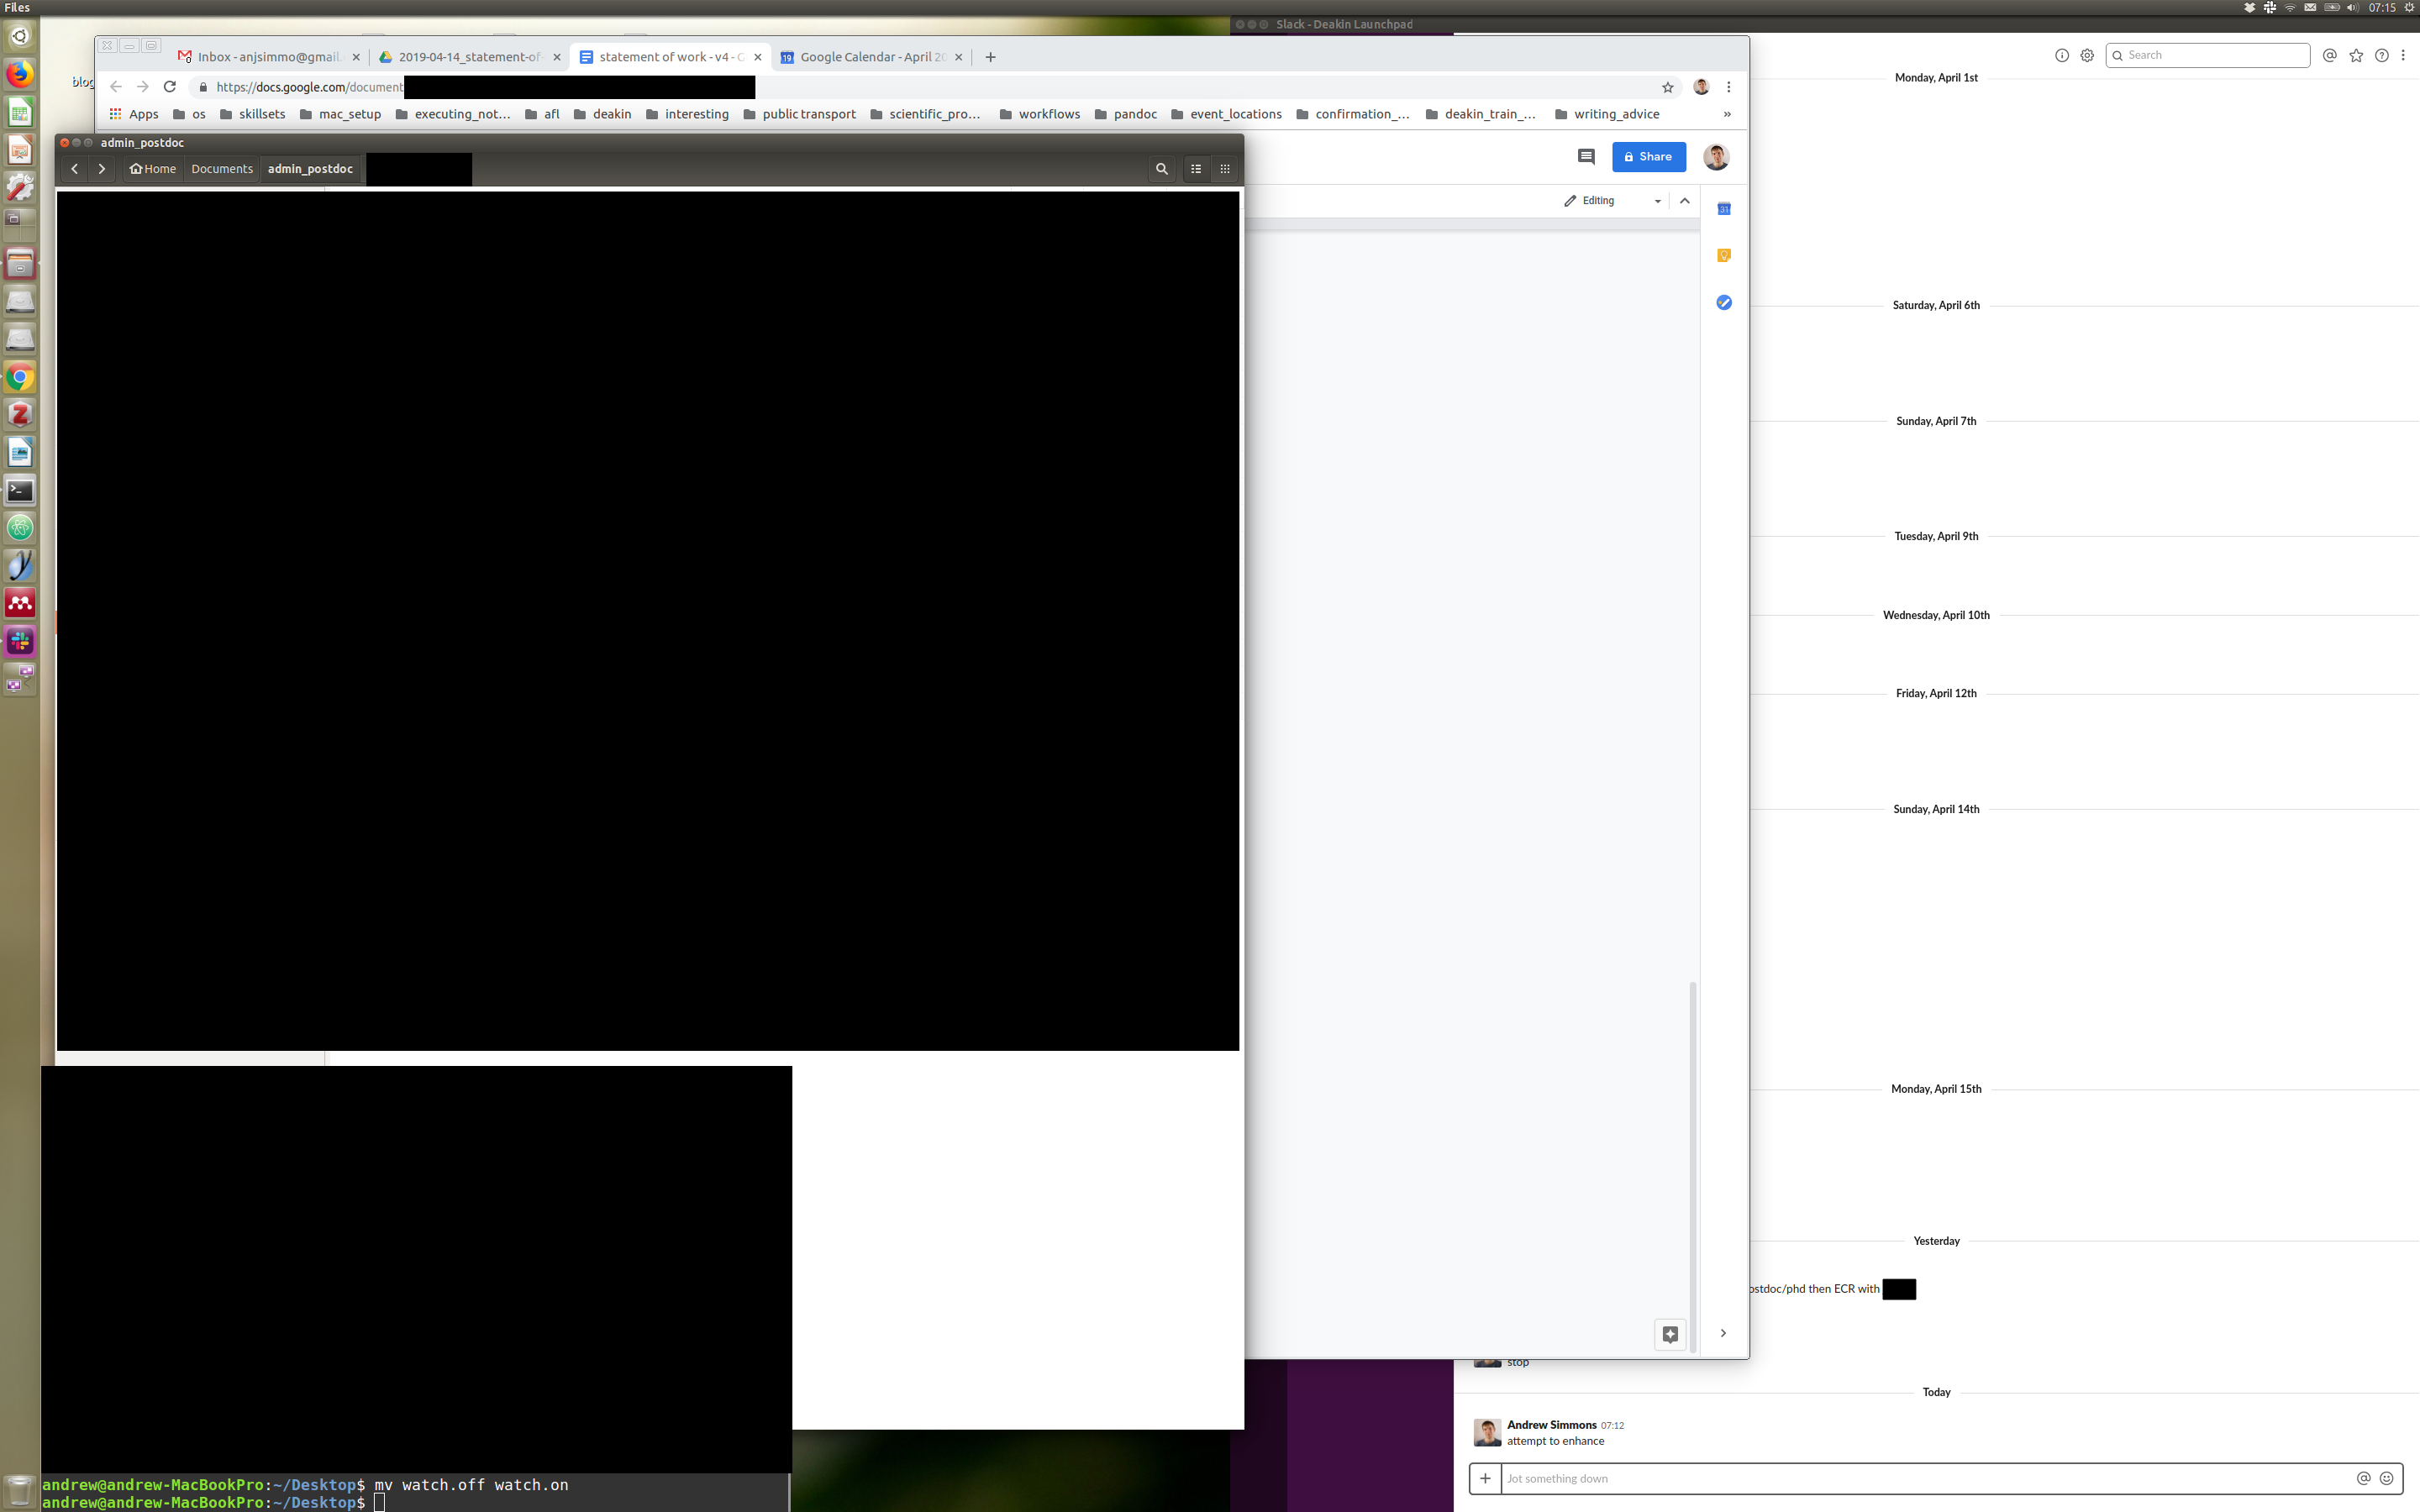The image size is (2420, 1512).
Task: Collapse the Docs menus with chevron
Action: click(x=1684, y=201)
